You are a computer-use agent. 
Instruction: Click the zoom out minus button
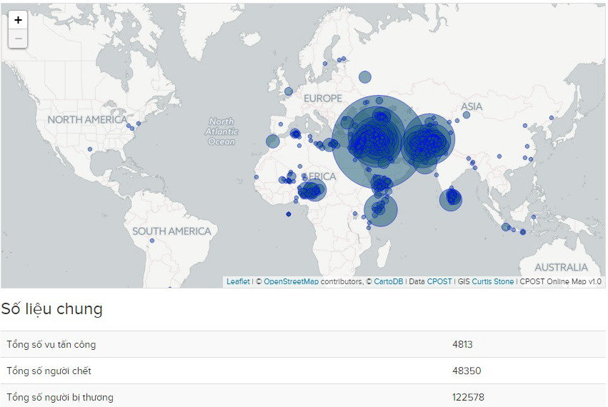point(18,39)
